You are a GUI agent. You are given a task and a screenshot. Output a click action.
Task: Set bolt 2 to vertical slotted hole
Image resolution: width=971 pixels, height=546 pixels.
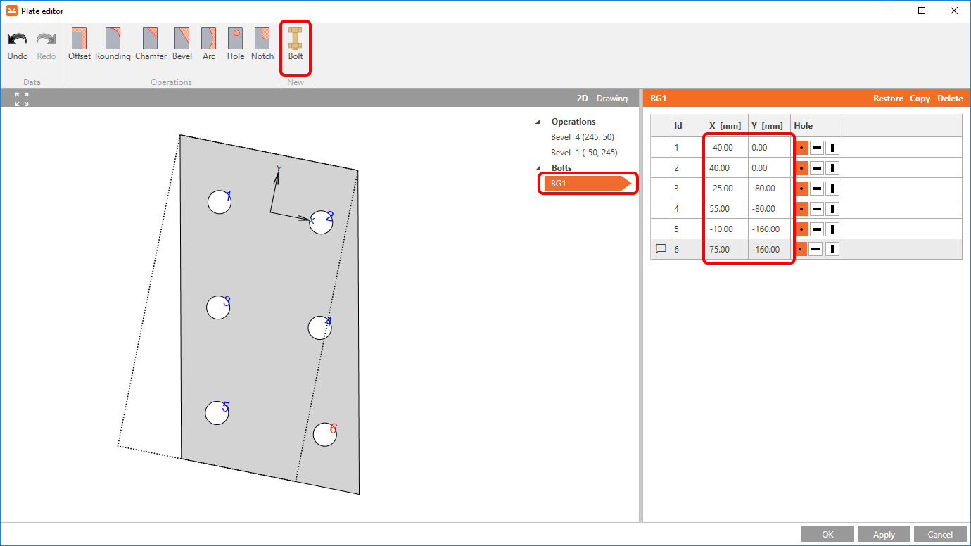[832, 168]
